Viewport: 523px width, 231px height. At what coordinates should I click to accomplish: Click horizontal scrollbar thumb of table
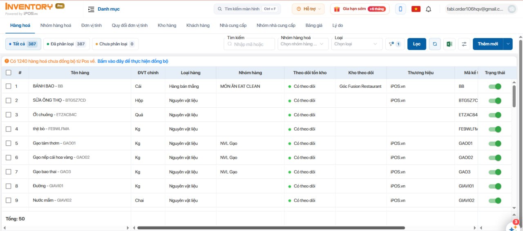tap(271, 228)
